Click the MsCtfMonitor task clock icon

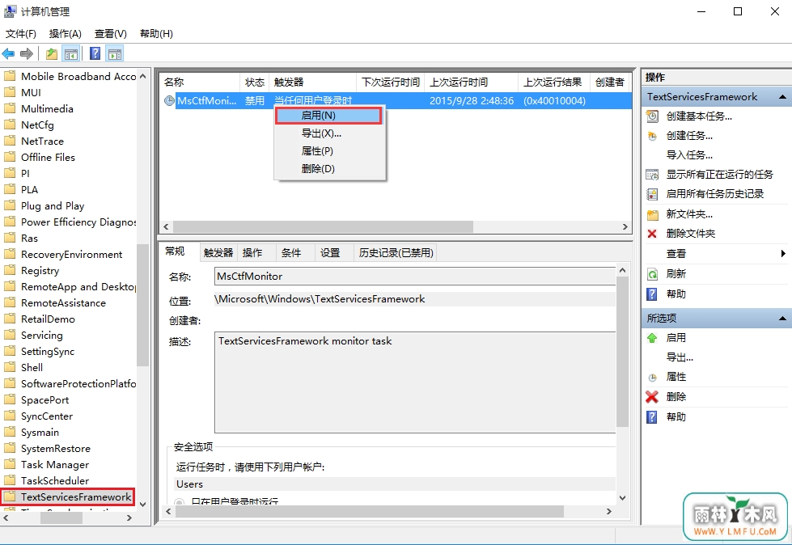(169, 100)
